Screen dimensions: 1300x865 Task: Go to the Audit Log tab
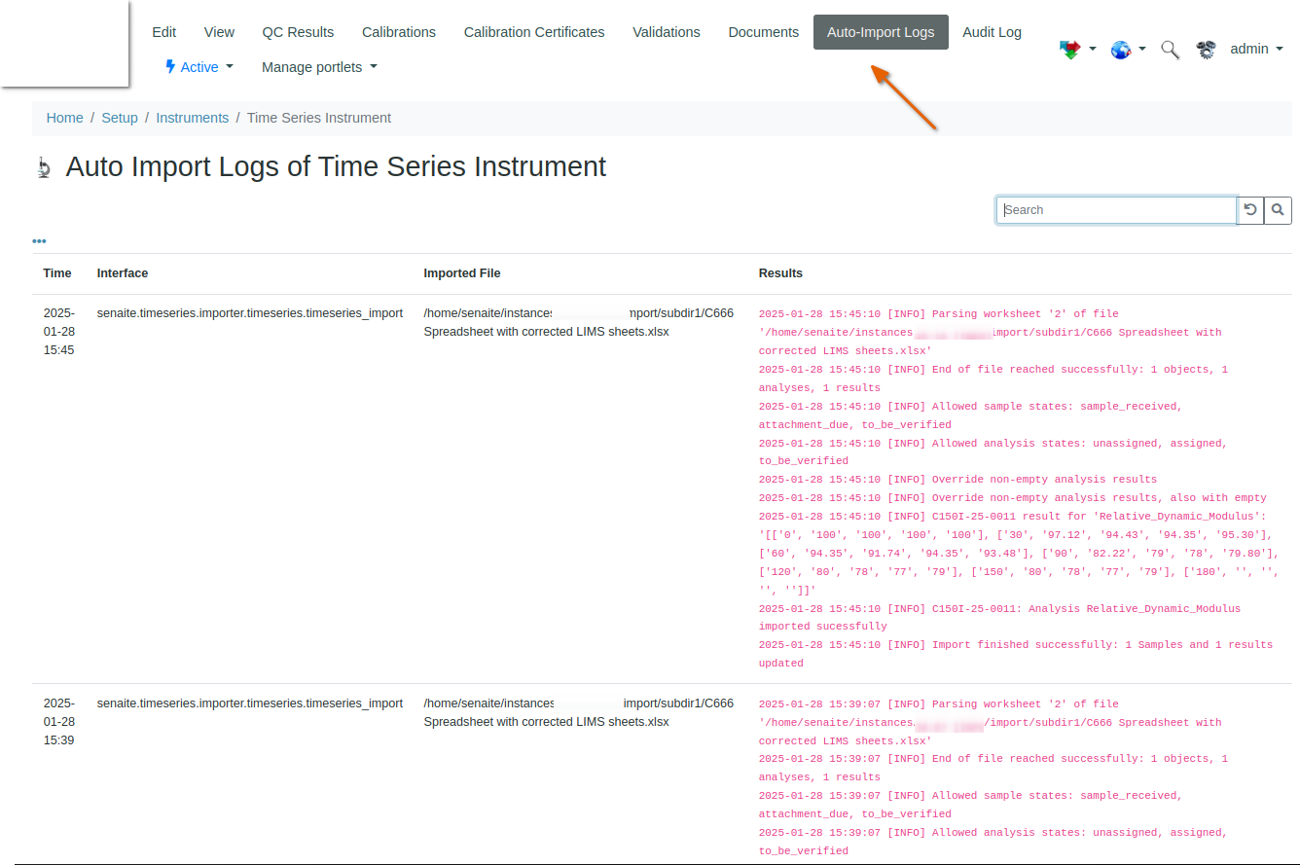click(992, 32)
